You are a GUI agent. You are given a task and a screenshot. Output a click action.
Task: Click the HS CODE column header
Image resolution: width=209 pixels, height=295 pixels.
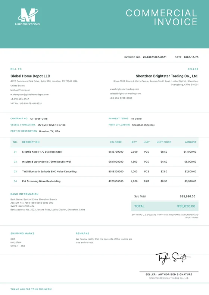[116, 142]
